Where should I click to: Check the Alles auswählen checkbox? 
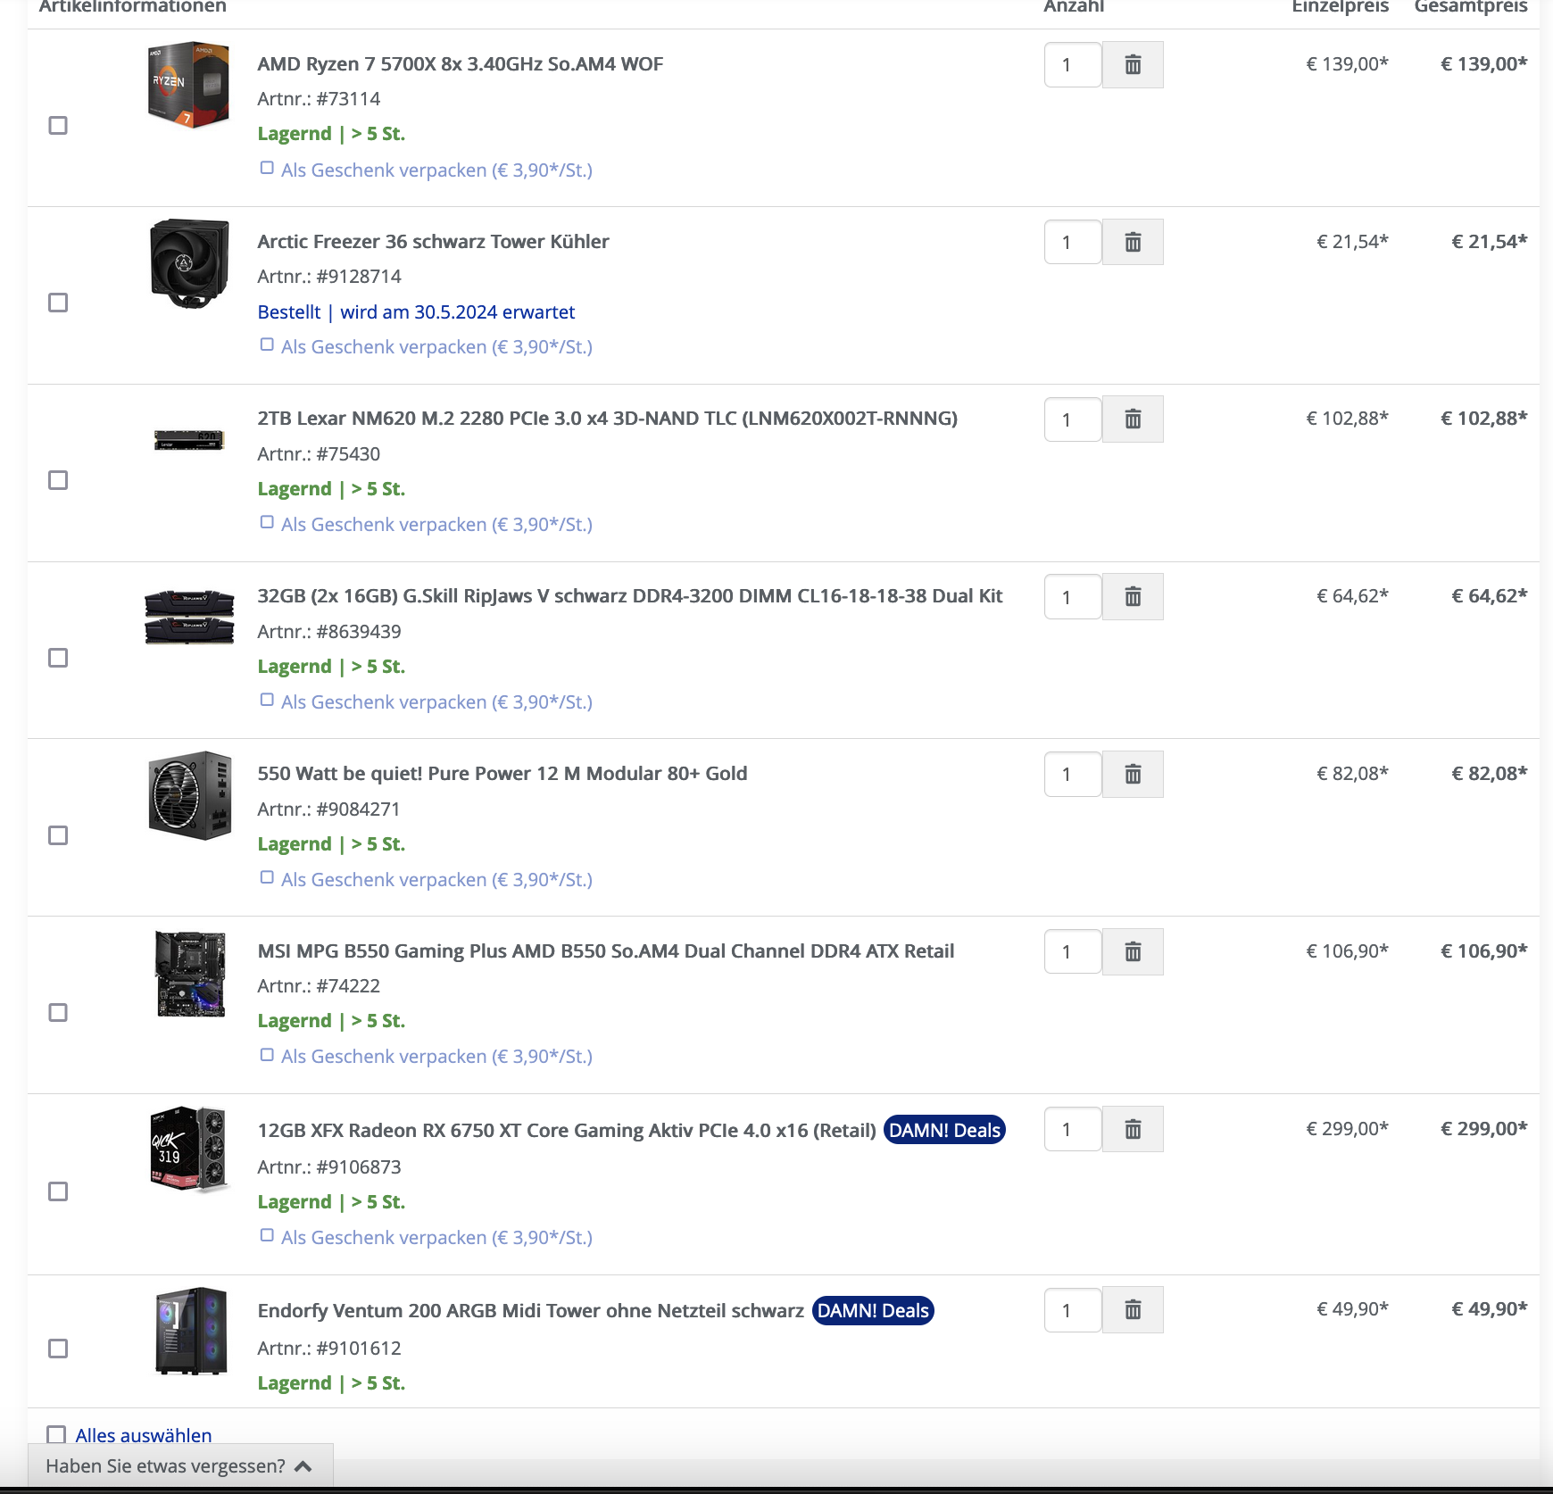[x=56, y=1434]
